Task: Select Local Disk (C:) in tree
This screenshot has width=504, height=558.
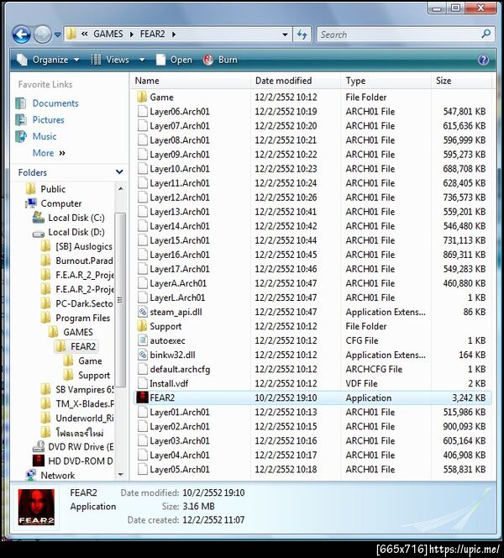Action: click(76, 218)
